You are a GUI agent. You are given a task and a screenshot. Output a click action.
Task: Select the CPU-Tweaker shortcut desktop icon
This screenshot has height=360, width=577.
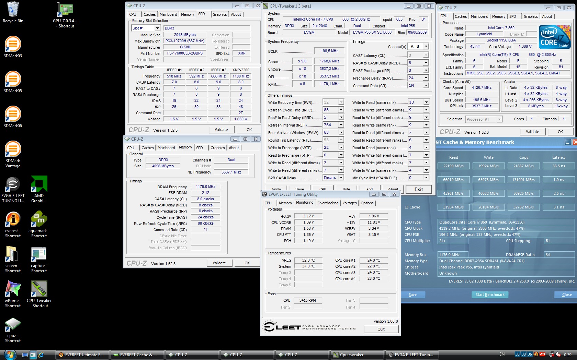39,295
